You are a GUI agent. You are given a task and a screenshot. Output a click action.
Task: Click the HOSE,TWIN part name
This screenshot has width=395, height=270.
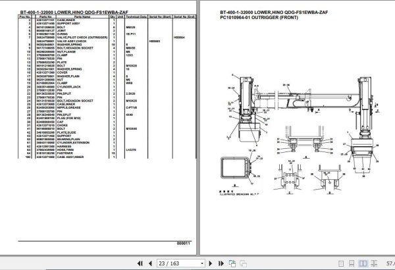click(65, 149)
